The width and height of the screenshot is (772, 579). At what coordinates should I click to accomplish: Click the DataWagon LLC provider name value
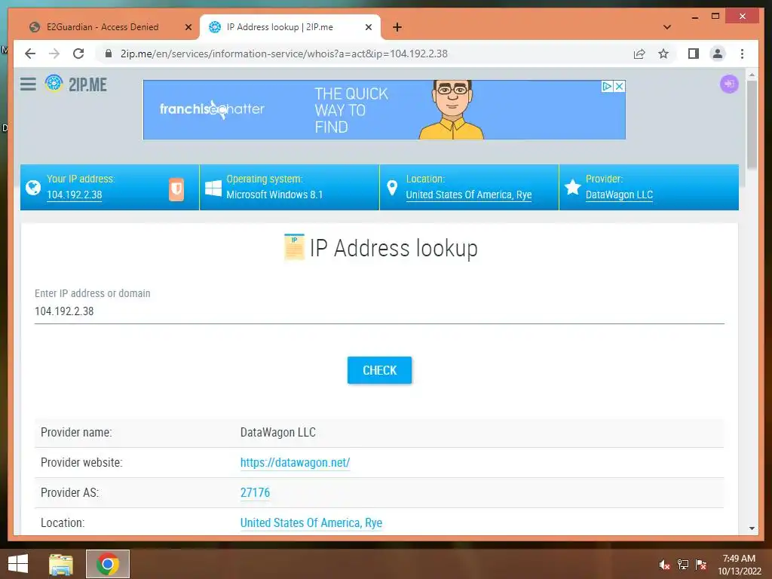pos(277,433)
